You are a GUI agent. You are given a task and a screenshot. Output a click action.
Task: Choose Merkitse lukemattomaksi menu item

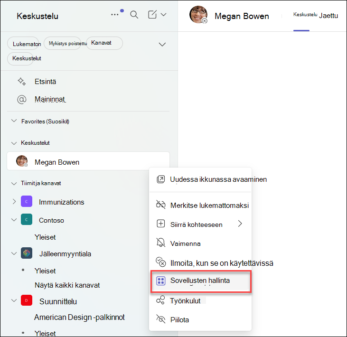pos(200,206)
